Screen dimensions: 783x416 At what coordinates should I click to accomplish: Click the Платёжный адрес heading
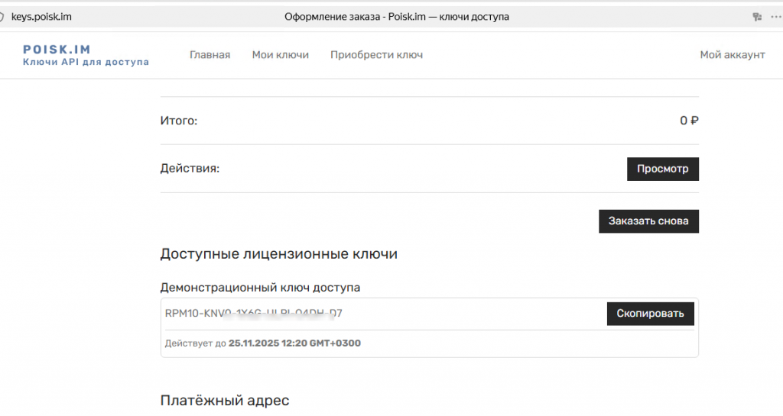[x=225, y=400]
